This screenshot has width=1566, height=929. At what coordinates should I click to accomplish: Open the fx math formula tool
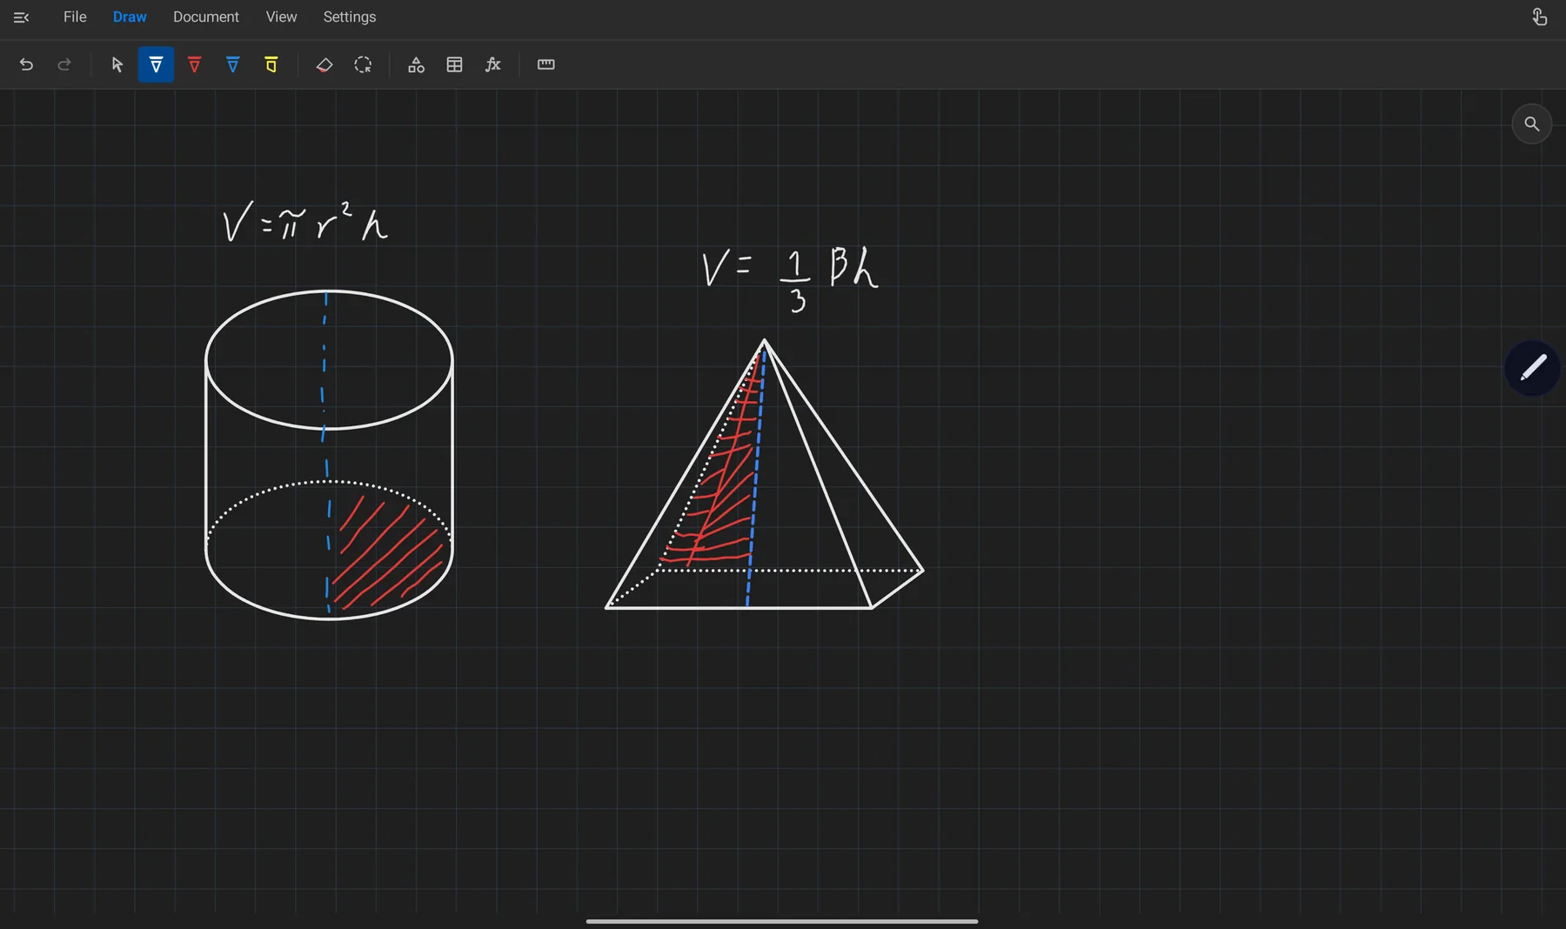click(493, 64)
